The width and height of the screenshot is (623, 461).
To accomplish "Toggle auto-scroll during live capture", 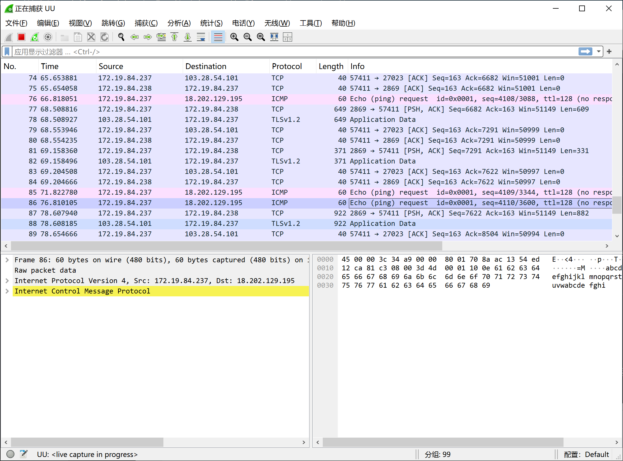I will click(201, 37).
